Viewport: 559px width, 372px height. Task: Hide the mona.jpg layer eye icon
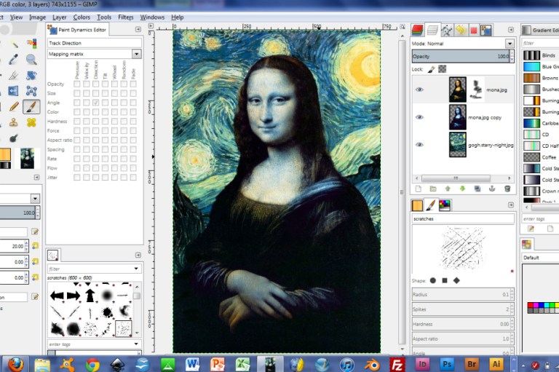(419, 90)
